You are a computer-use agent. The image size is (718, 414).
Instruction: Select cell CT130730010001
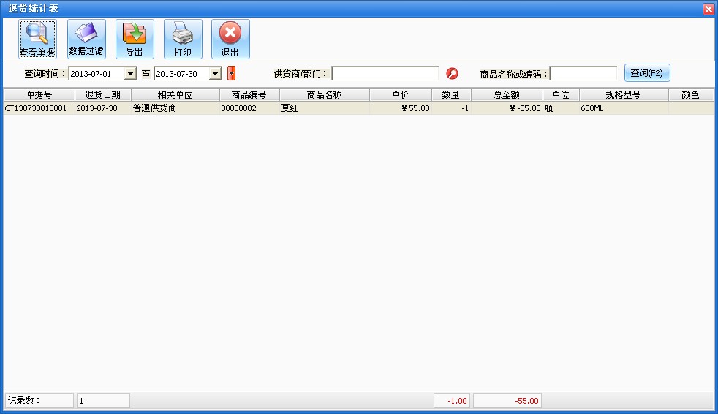[x=39, y=108]
